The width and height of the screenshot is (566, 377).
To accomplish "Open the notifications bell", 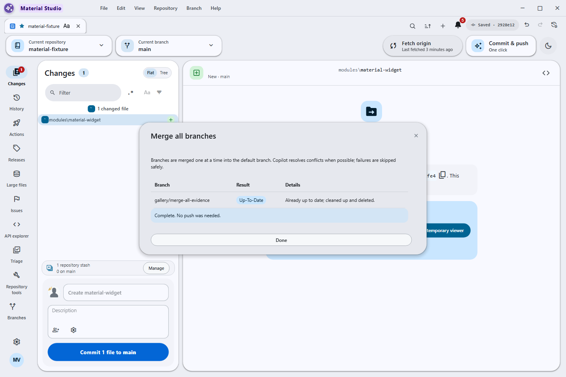I will point(458,25).
